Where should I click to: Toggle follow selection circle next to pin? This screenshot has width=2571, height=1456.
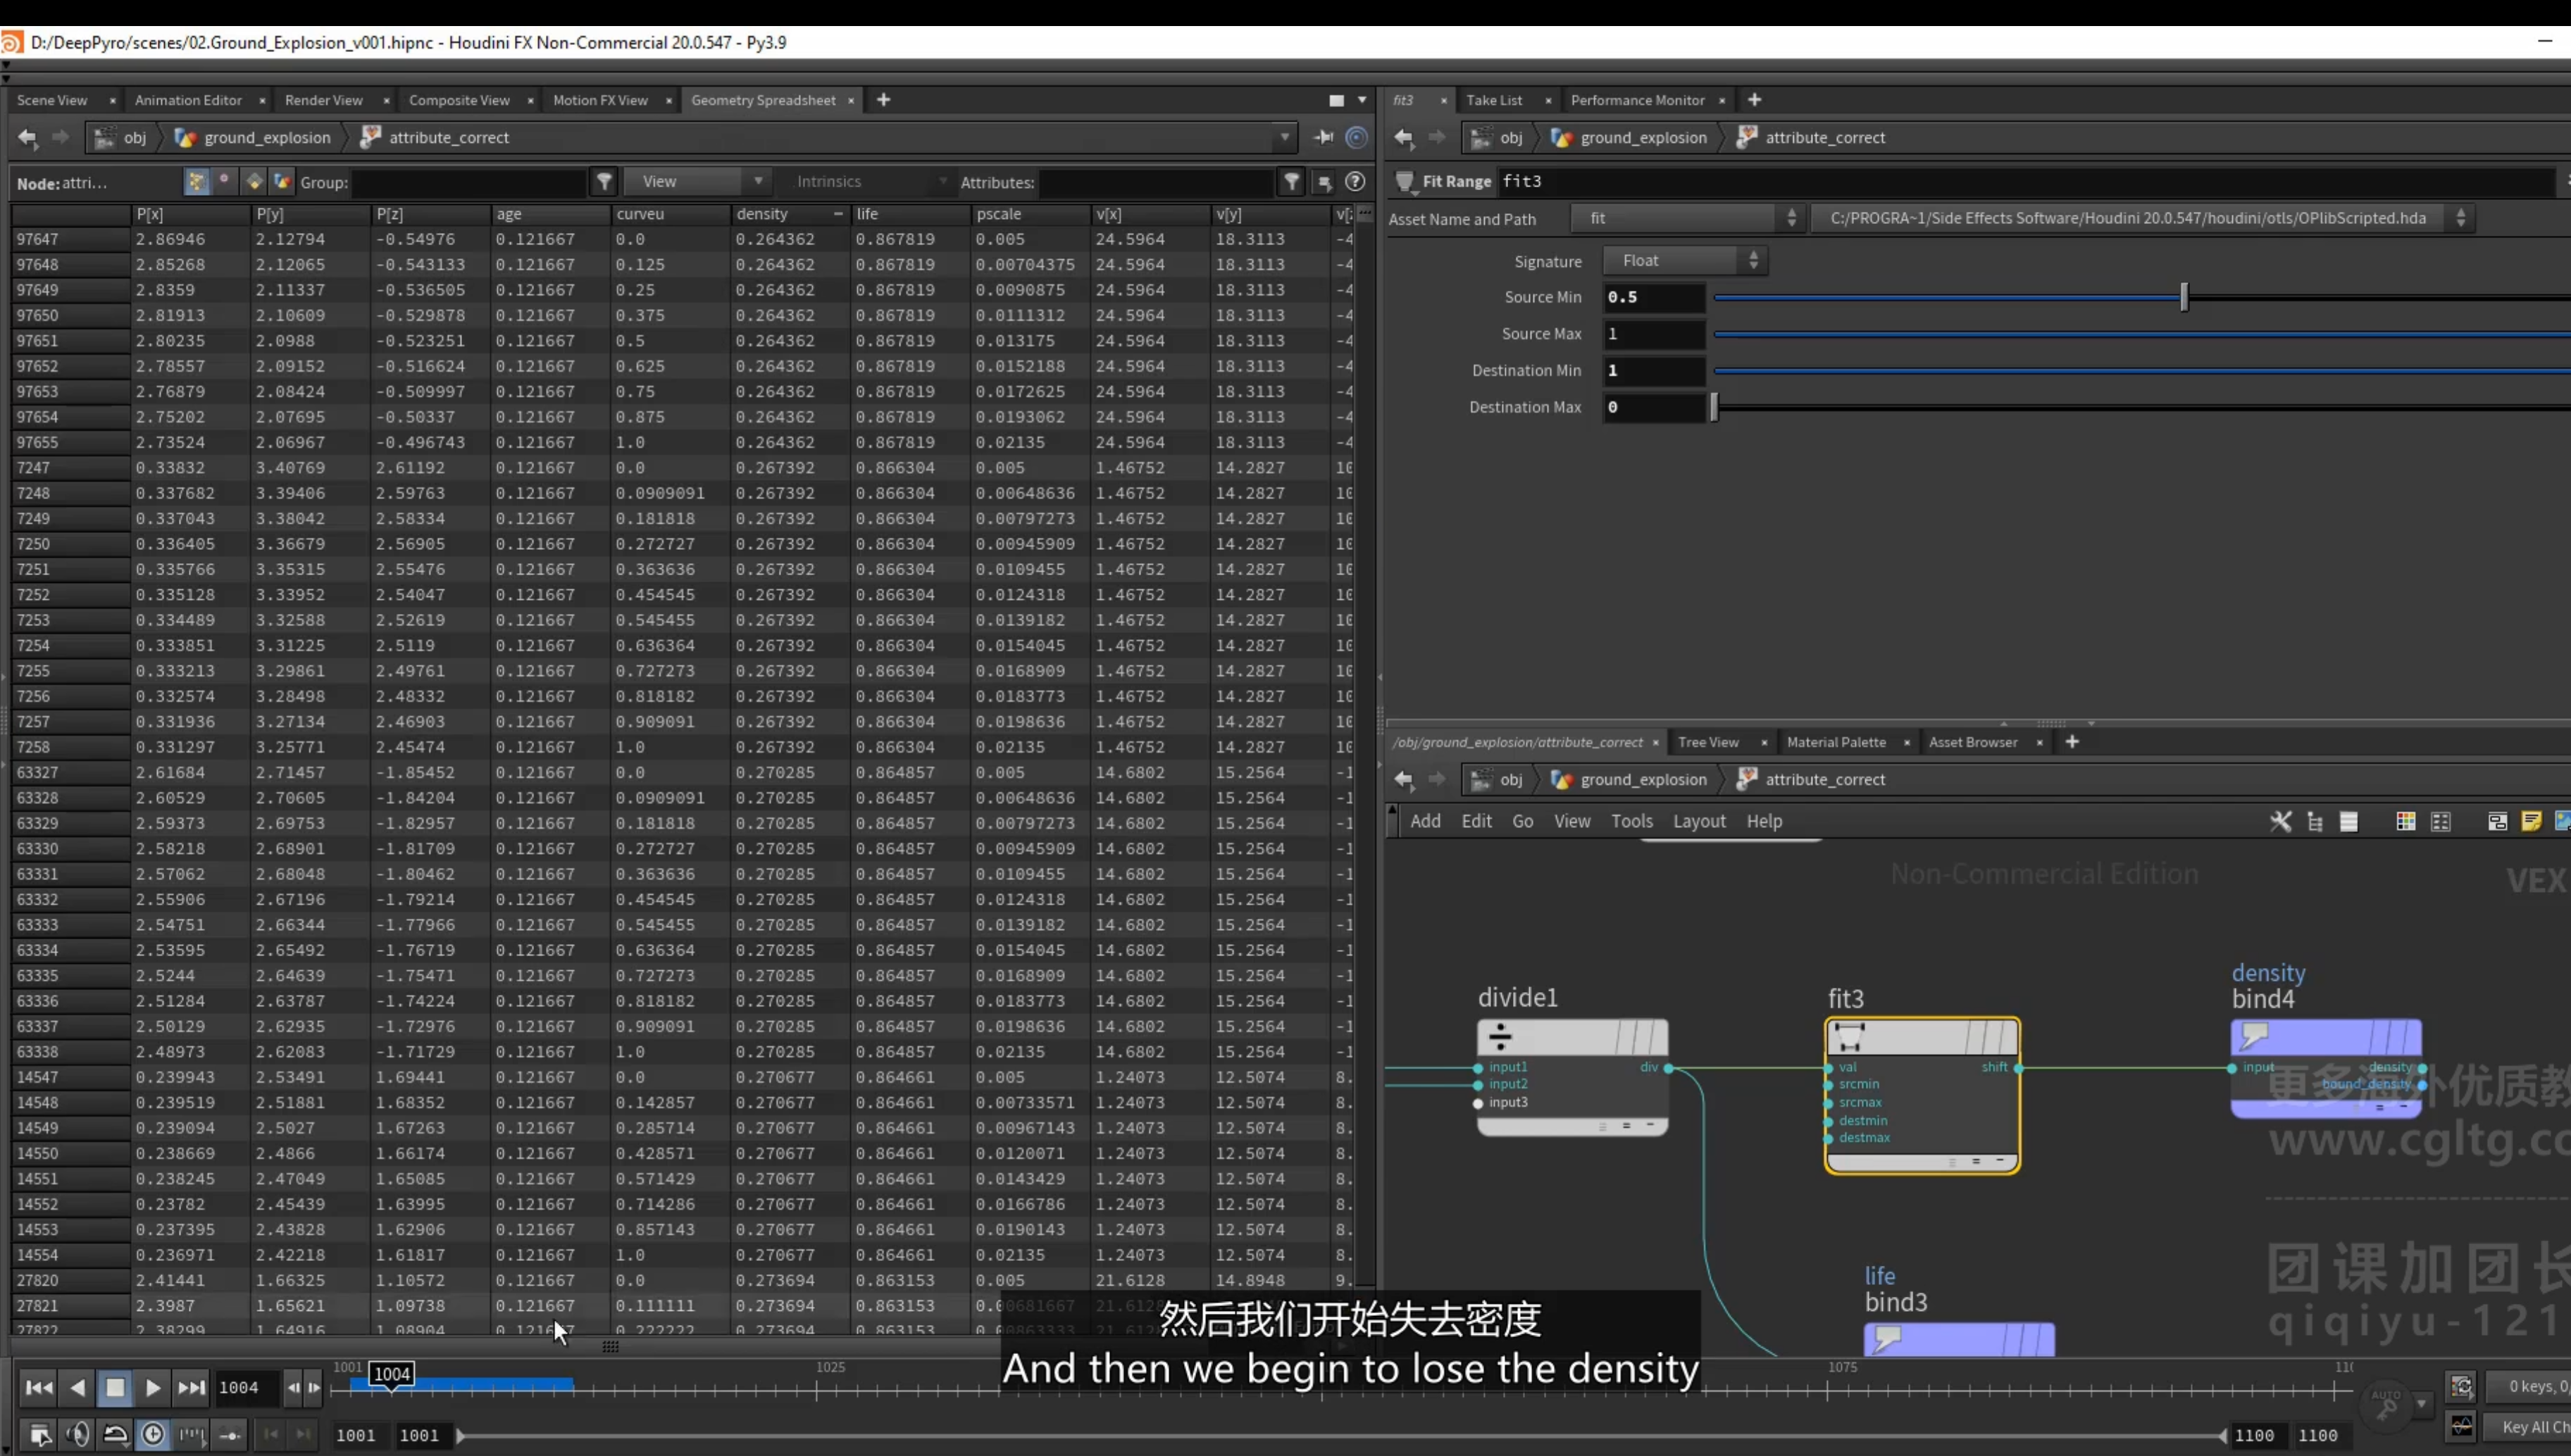pos(1357,137)
